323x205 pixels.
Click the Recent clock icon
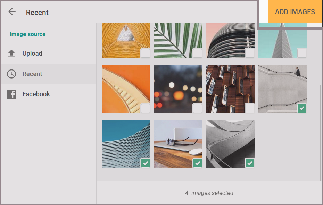click(x=11, y=74)
